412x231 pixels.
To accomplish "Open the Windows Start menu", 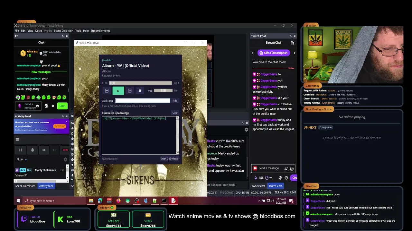I will point(18,201).
